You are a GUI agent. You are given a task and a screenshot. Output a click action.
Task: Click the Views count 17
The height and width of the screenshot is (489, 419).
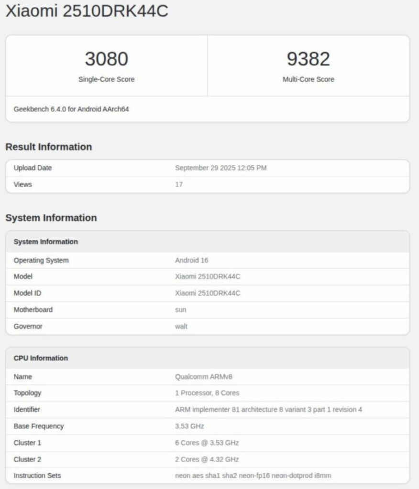pyautogui.click(x=179, y=184)
